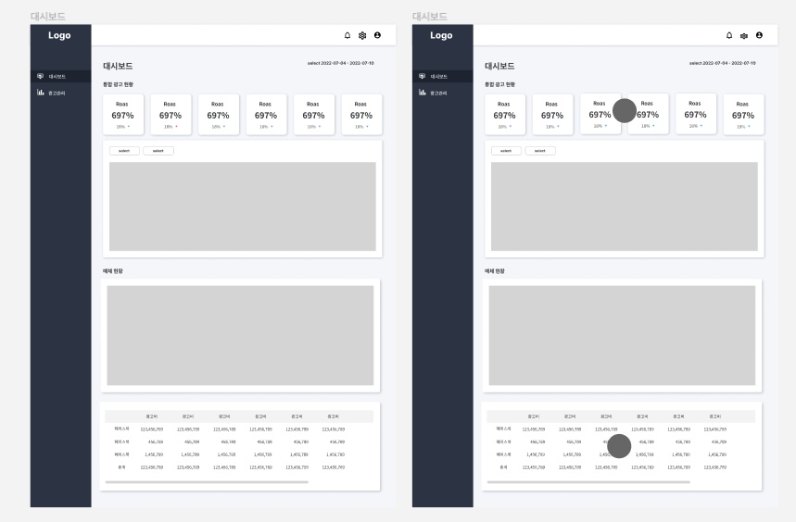Click 총계 row label in left mockup table

pyautogui.click(x=121, y=467)
